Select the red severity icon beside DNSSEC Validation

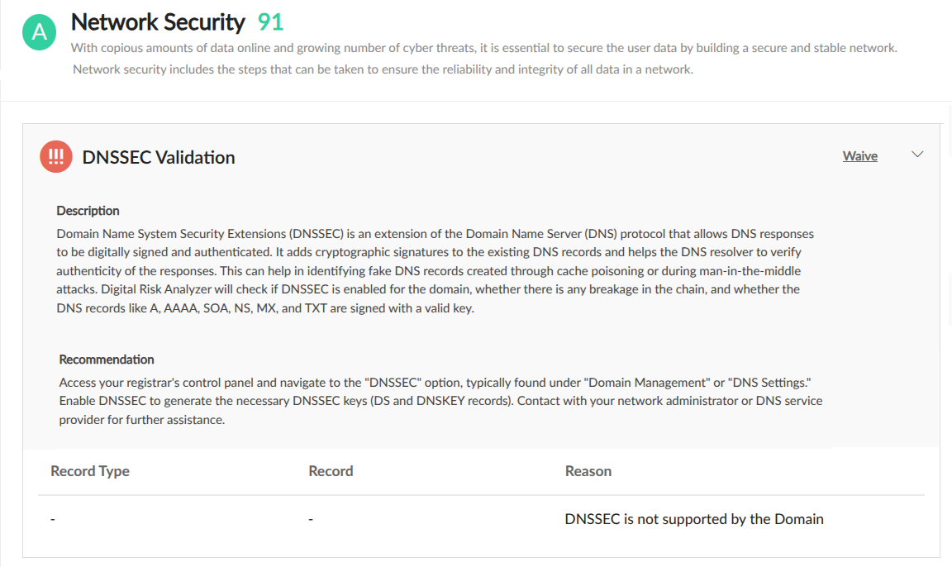55,155
